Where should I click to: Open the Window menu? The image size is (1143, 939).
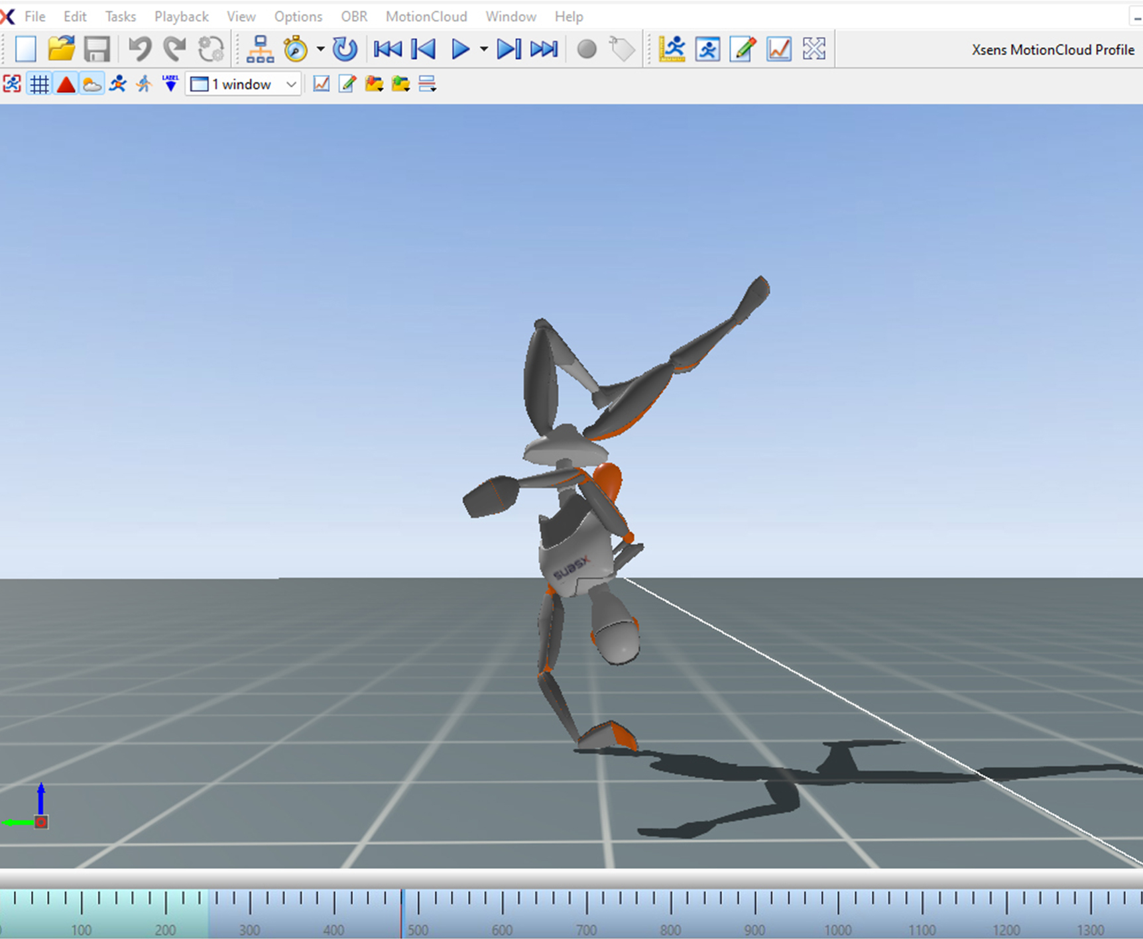point(511,17)
